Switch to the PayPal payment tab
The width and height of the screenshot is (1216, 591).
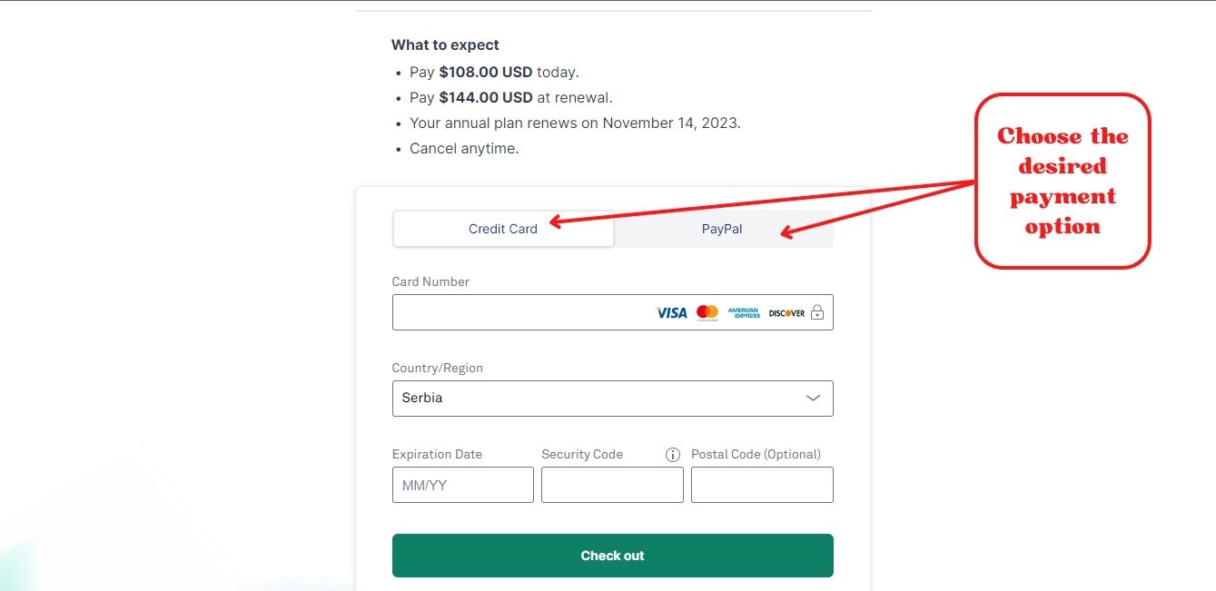(x=722, y=229)
